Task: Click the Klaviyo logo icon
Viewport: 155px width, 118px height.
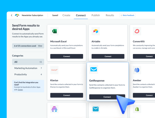Action: (54, 70)
